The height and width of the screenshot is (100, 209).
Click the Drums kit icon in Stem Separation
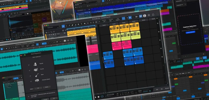(36, 70)
